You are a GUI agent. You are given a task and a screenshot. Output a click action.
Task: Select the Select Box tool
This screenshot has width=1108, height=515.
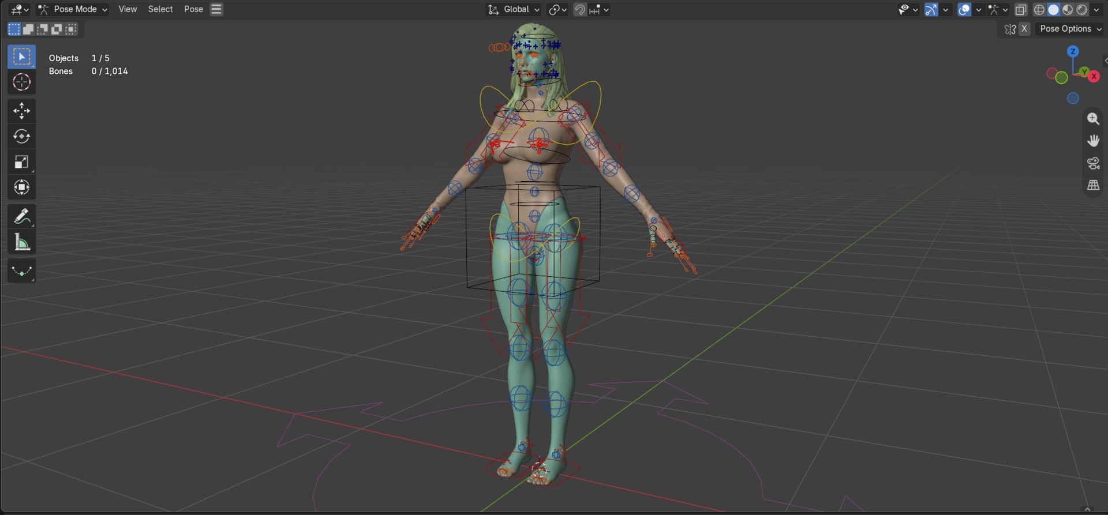(x=21, y=57)
